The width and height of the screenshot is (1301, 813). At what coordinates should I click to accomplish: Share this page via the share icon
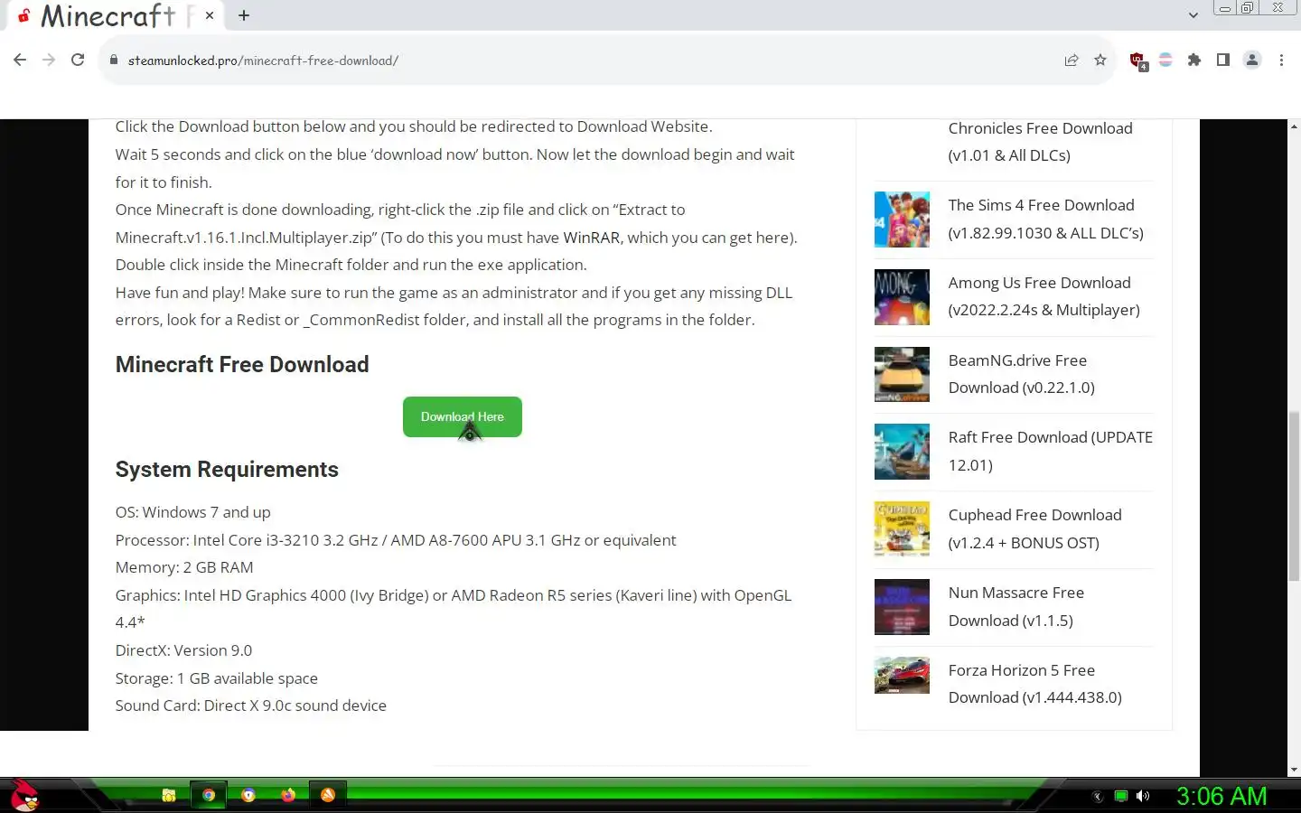(x=1072, y=61)
